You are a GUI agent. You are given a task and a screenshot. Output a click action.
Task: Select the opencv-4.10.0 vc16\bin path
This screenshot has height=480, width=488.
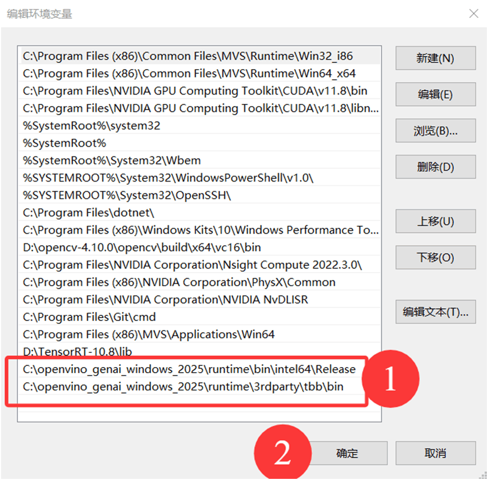pyautogui.click(x=199, y=248)
